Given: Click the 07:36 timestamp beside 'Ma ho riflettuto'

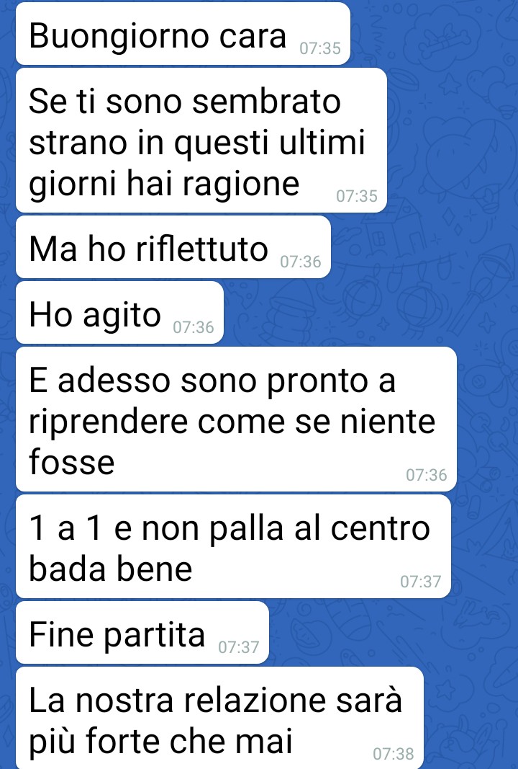Looking at the screenshot, I should [x=301, y=262].
